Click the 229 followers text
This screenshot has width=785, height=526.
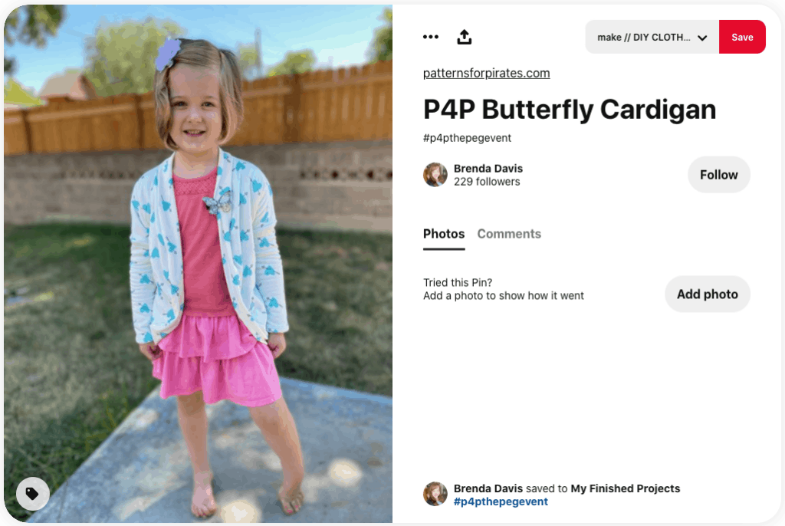pyautogui.click(x=487, y=182)
